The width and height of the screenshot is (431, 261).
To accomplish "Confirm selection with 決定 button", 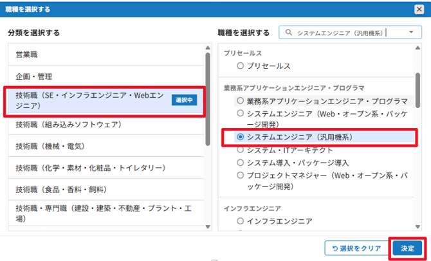I will click(x=407, y=248).
